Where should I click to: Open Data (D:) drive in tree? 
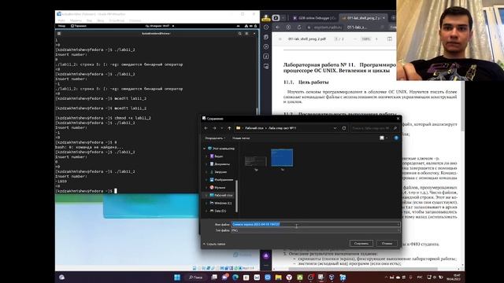(220, 211)
